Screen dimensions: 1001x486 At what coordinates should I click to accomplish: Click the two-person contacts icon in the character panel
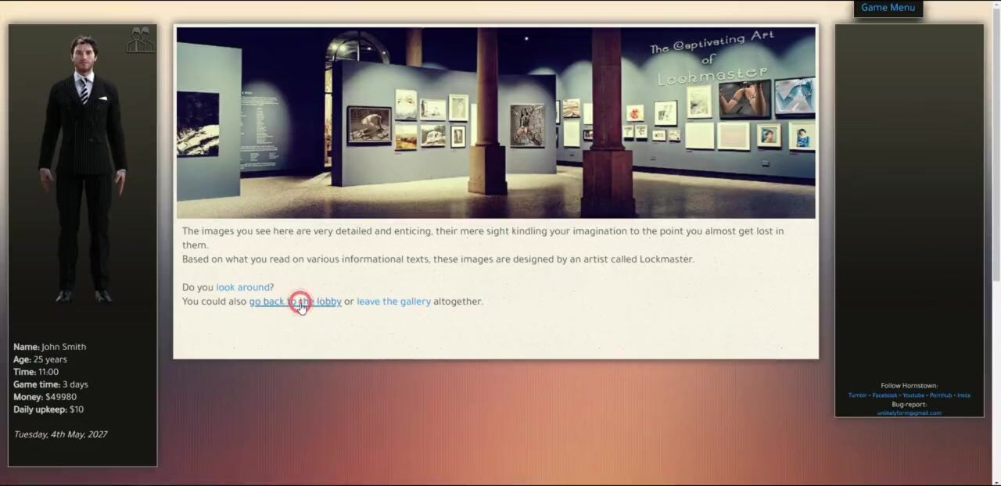[141, 40]
